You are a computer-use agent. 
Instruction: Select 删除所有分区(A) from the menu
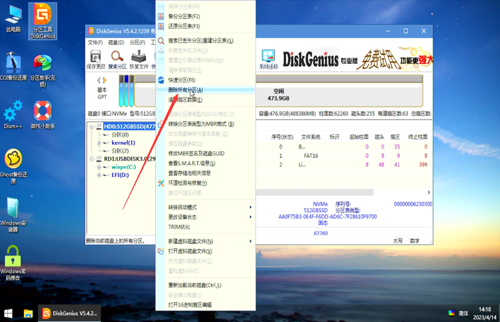[x=185, y=90]
